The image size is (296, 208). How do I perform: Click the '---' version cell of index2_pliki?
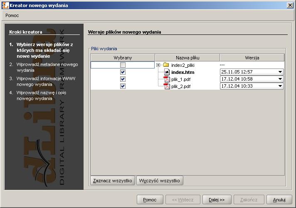252,65
